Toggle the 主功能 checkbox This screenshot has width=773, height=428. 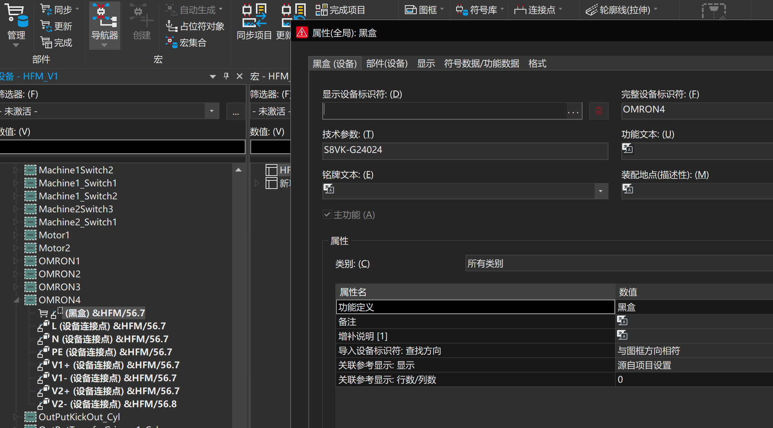(x=327, y=215)
